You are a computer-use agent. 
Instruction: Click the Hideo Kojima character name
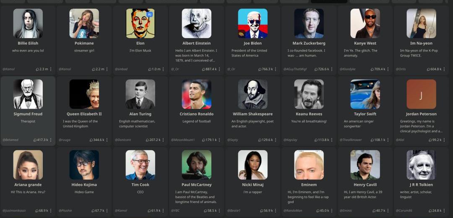coord(84,185)
